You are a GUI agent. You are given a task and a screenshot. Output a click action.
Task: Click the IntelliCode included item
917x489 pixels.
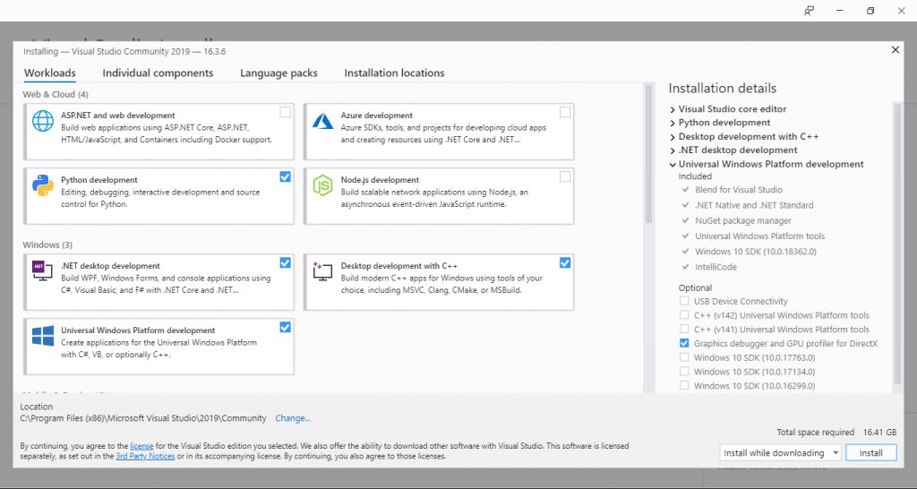coord(716,267)
